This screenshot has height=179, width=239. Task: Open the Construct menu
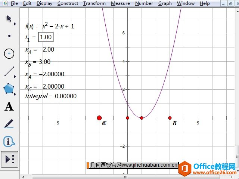[68, 3]
